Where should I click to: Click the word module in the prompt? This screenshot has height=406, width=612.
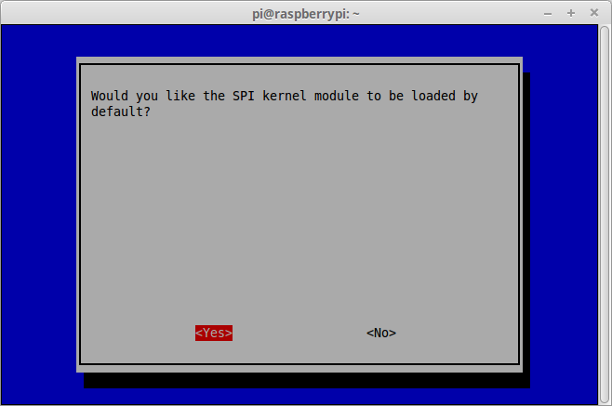click(337, 96)
